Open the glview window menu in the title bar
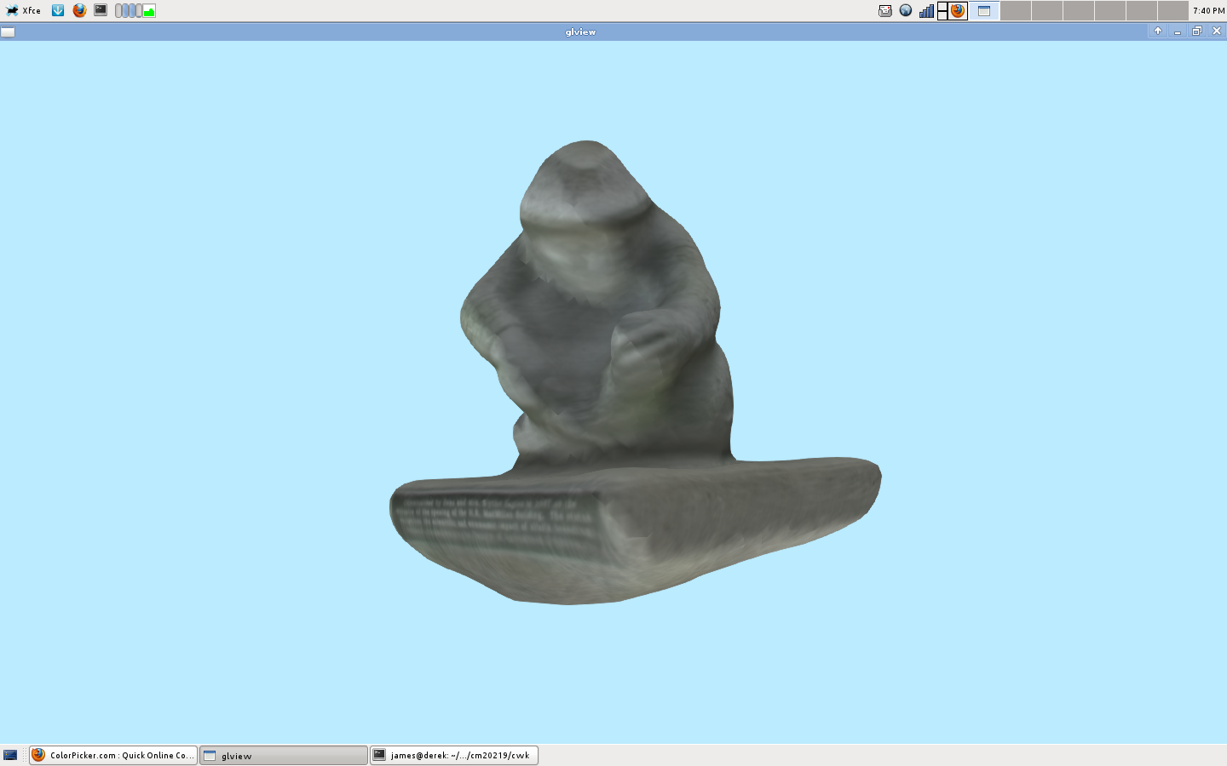This screenshot has width=1227, height=766. pos(8,31)
